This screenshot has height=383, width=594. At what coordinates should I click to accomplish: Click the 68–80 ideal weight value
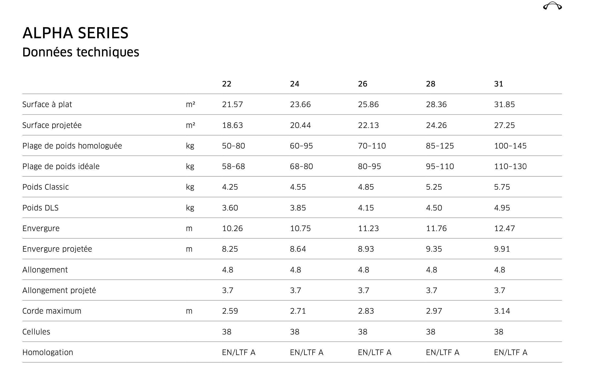[x=301, y=166]
